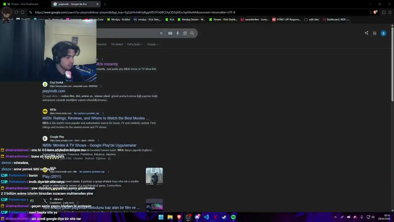
Task: Clear the Google search box text
Action: [161, 33]
